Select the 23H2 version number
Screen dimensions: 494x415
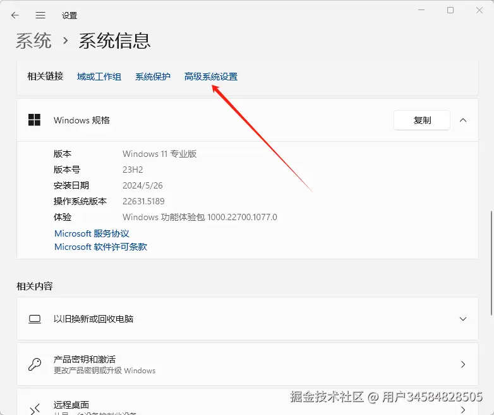pyautogui.click(x=133, y=170)
